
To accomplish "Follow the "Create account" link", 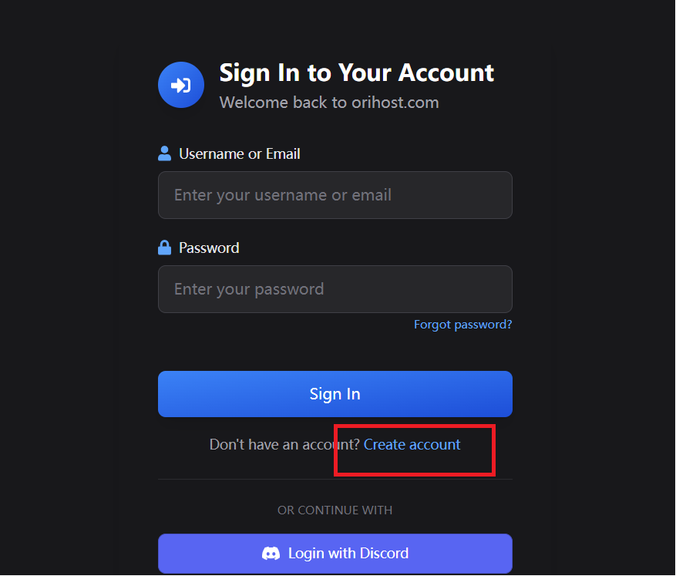I will point(412,444).
